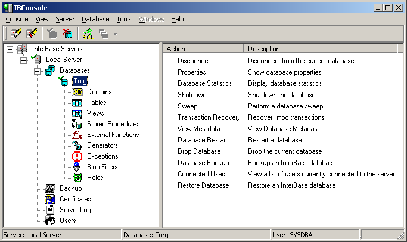Select the Tables tree label
The width and height of the screenshot is (407, 242).
click(x=97, y=103)
